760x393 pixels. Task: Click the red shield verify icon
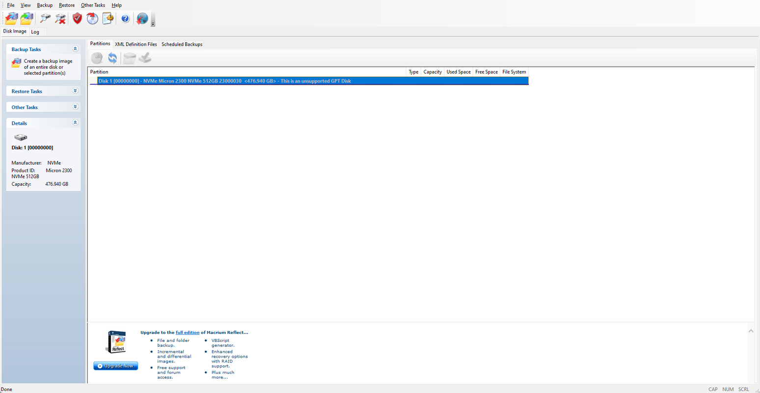tap(77, 19)
